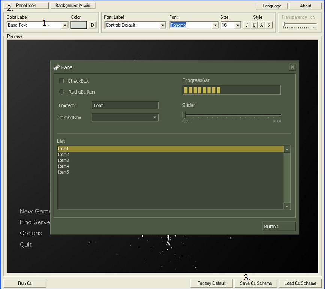Select Item3 in the list

pos(64,160)
